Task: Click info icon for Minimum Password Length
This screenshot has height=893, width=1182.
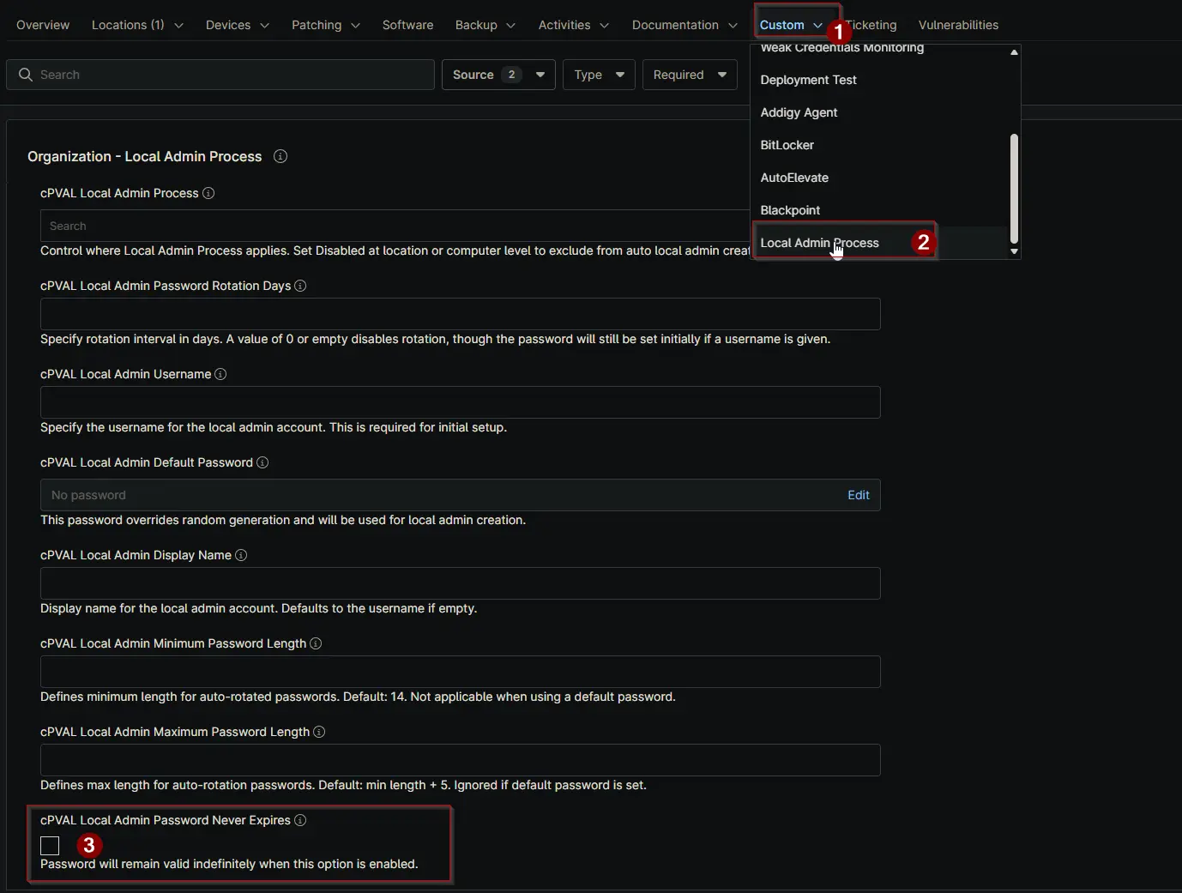Action: [316, 643]
